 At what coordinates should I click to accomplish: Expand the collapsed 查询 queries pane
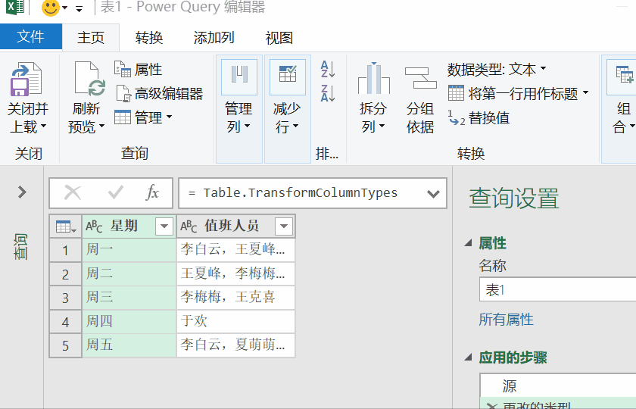(x=22, y=192)
